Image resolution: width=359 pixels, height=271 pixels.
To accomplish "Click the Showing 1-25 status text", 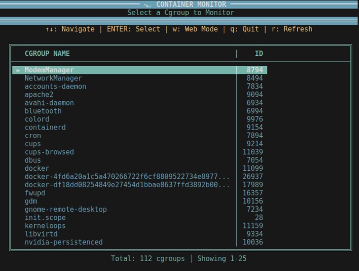I will [222, 259].
